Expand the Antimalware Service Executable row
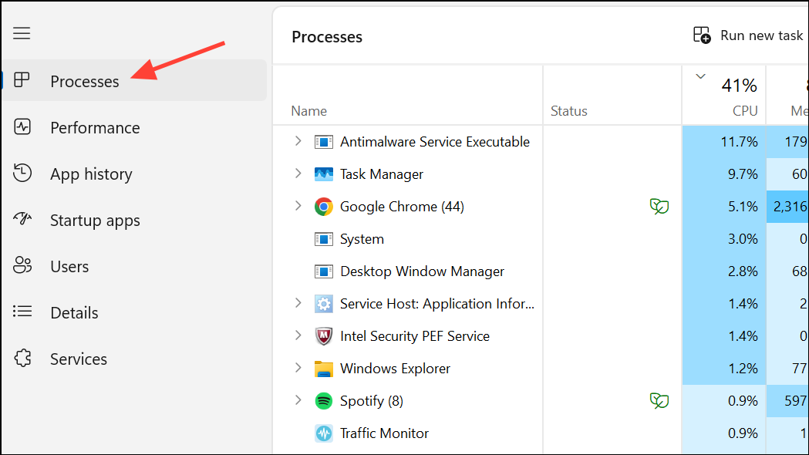The image size is (809, 455). [298, 142]
